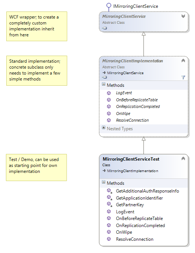
Task: Click the GetAdditionalAuthResponseInfo method icon
Action: 109,191
